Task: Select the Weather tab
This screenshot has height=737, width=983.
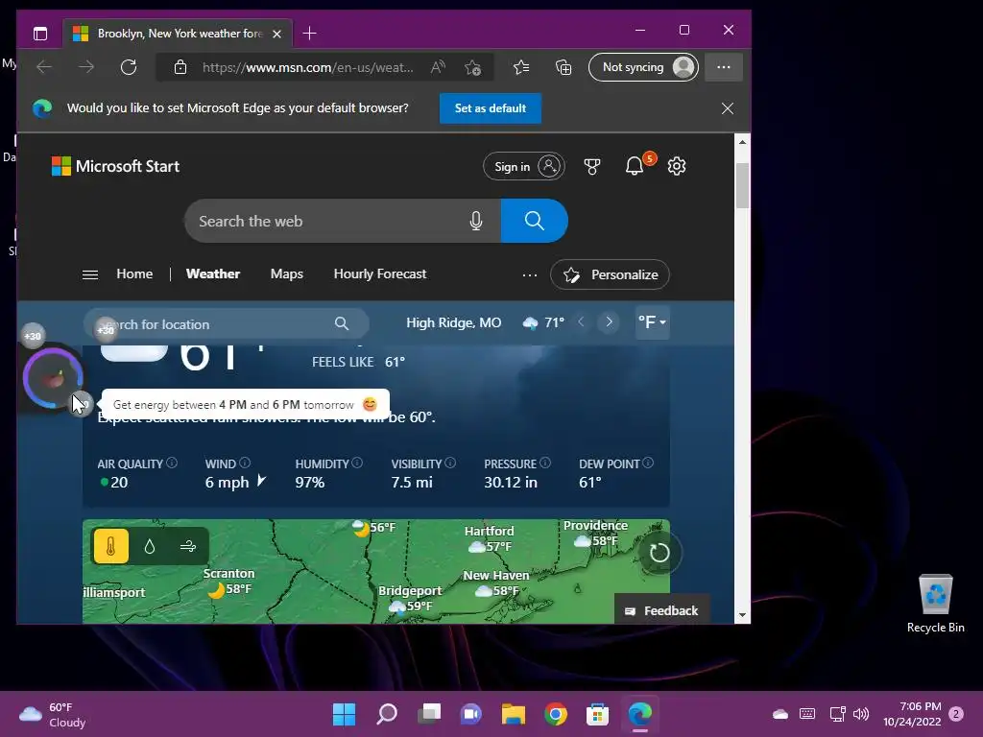Action: (x=213, y=273)
